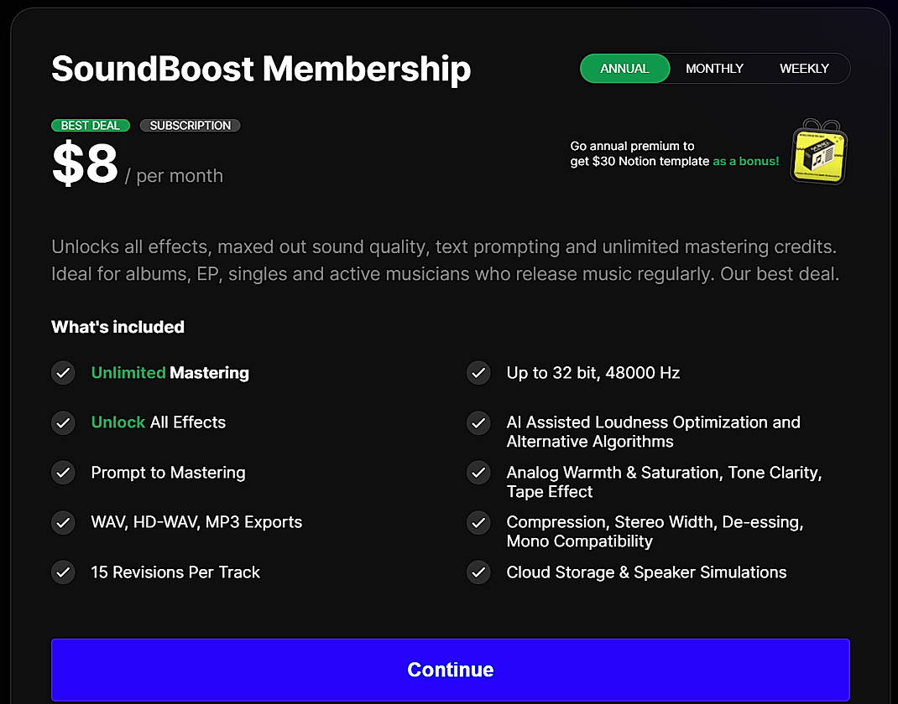This screenshot has height=704, width=898.
Task: Click the checkmark beside Analog Warmth & Saturation
Action: [x=478, y=473]
